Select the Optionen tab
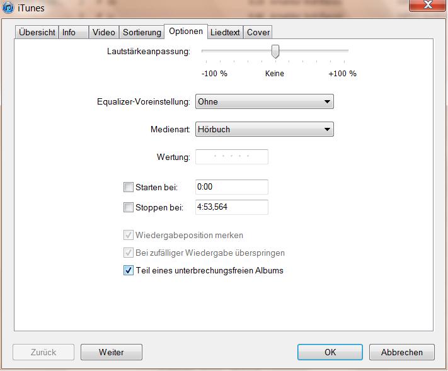This screenshot has width=448, height=371. 186,31
